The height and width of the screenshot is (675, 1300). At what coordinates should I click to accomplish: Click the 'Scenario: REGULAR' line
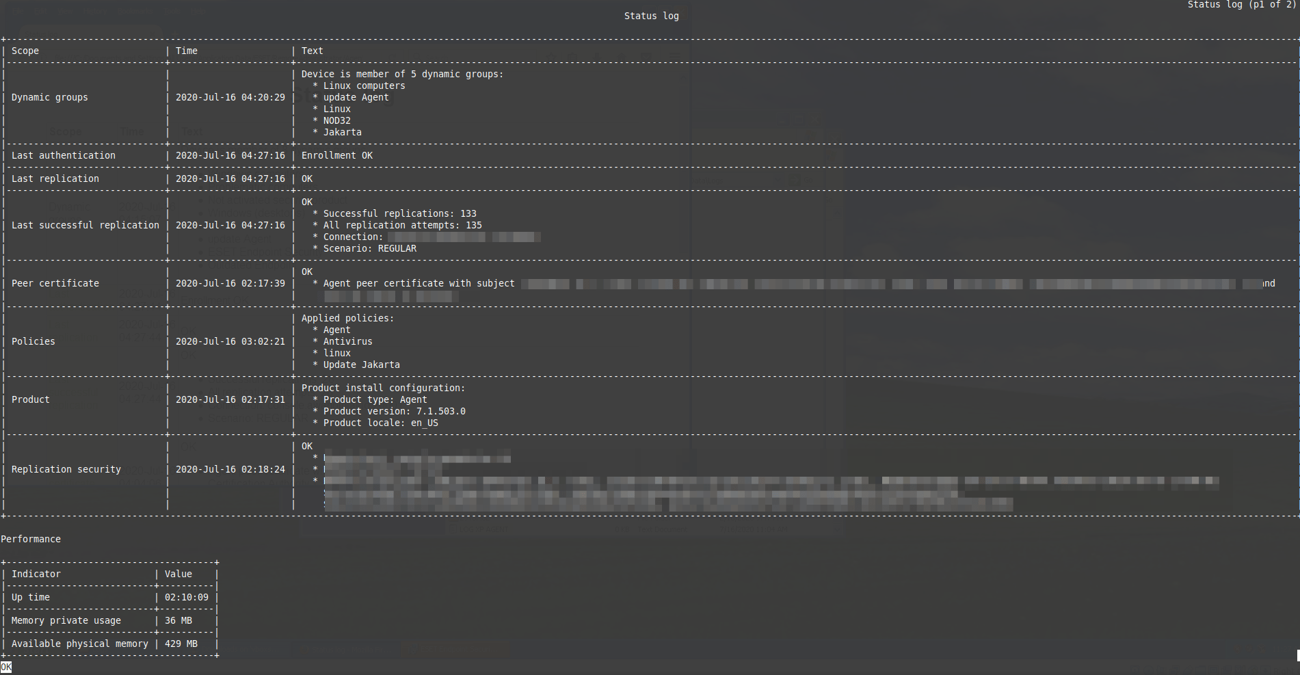coord(369,248)
